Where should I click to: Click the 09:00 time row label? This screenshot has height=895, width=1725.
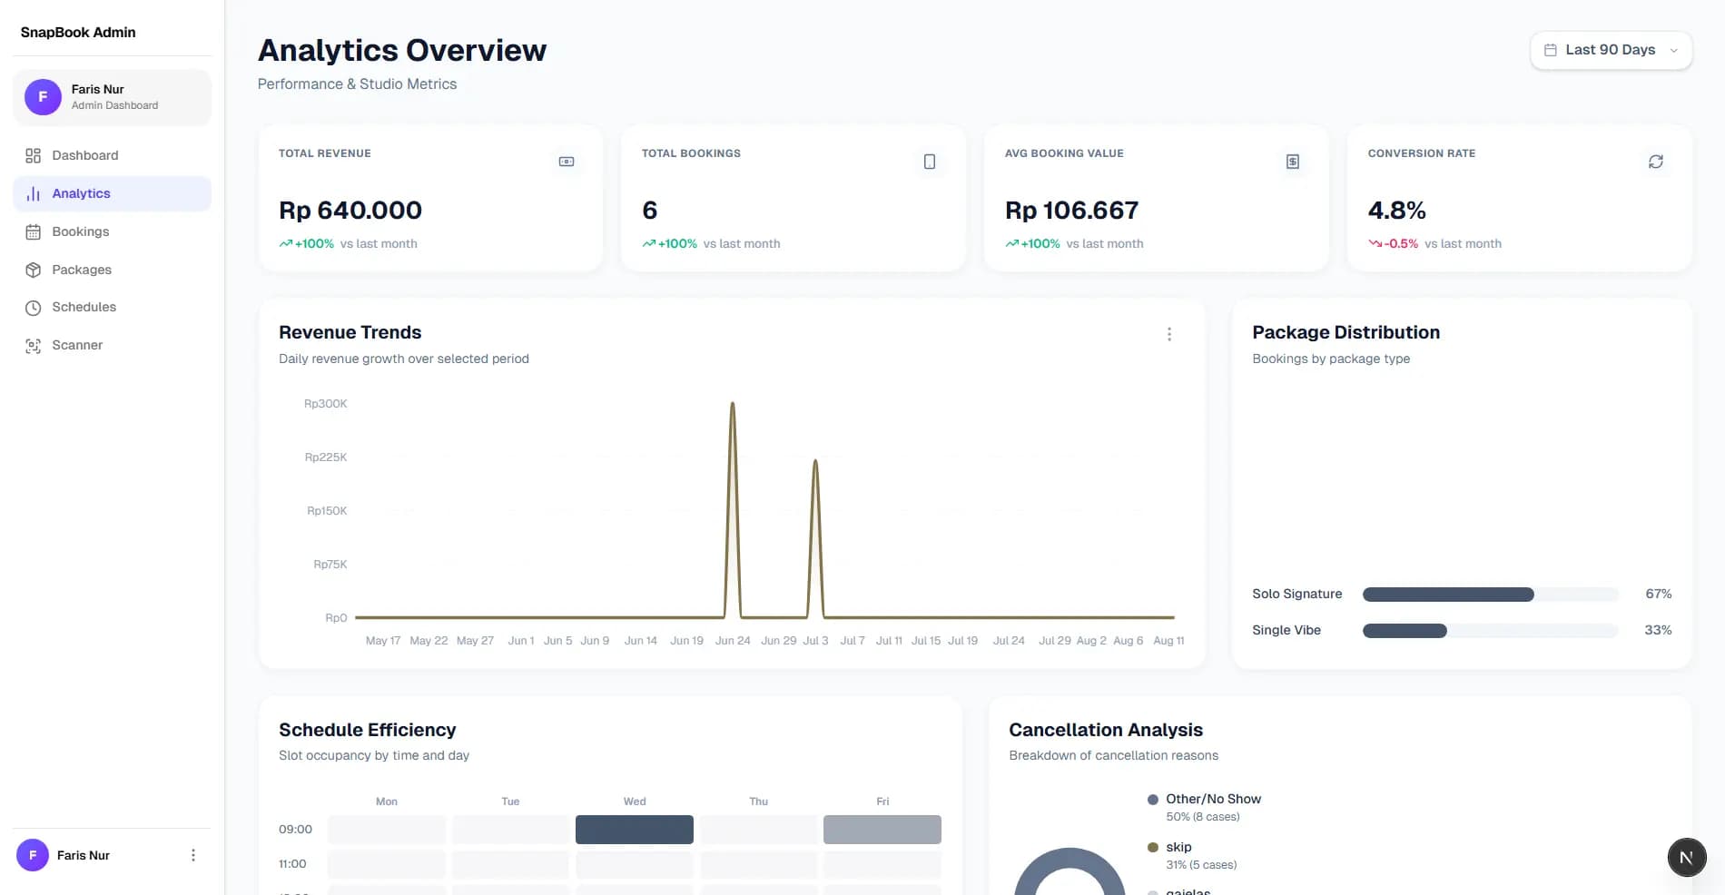[295, 830]
